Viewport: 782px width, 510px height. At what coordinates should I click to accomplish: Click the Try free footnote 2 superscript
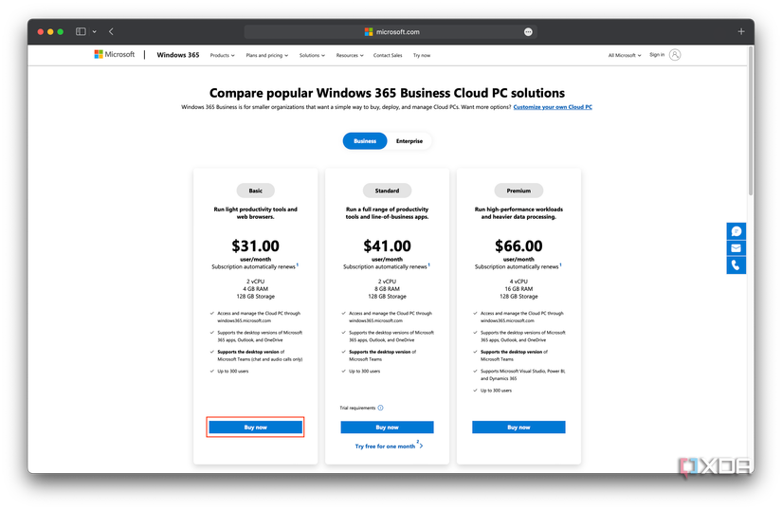coord(418,442)
